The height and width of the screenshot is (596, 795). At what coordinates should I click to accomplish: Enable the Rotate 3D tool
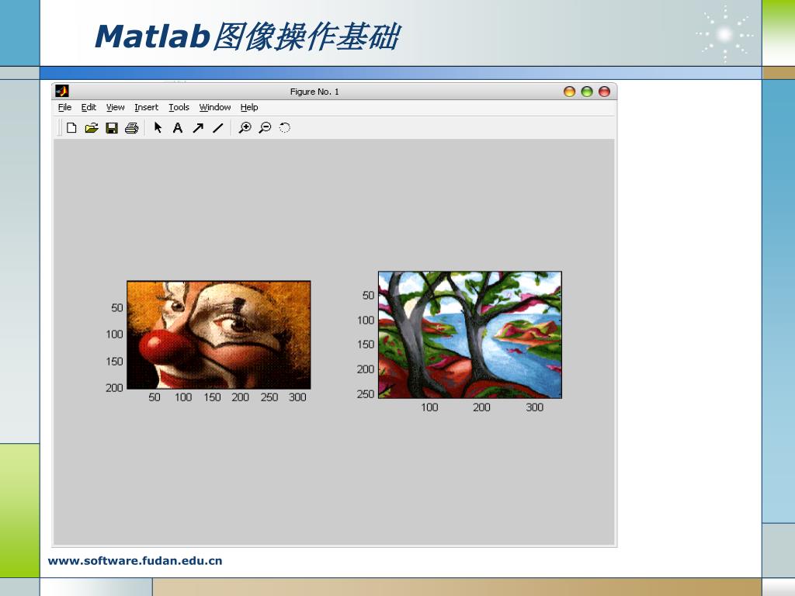click(x=285, y=128)
